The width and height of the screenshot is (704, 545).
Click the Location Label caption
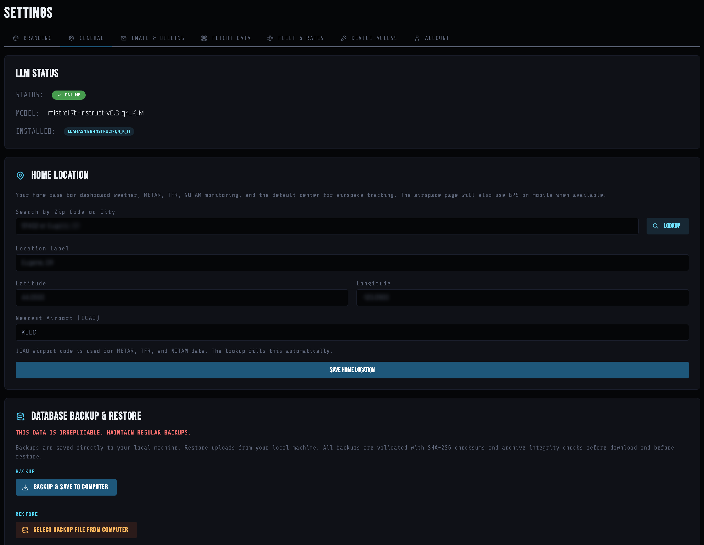point(42,249)
